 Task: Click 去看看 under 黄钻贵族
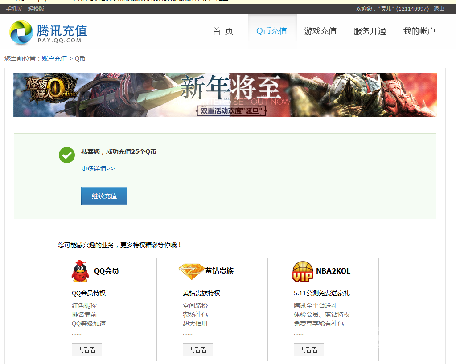(198, 350)
